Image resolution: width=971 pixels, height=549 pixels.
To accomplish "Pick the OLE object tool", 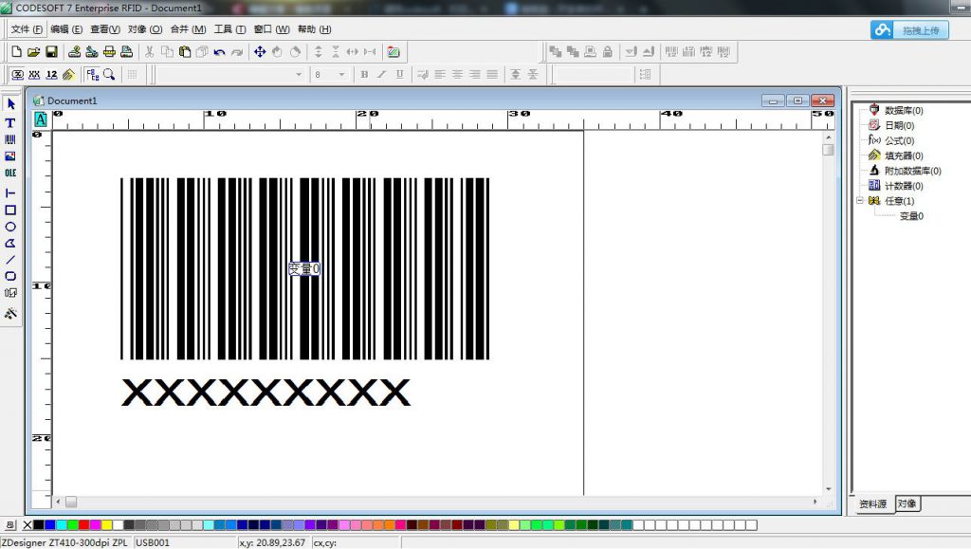I will (x=10, y=174).
